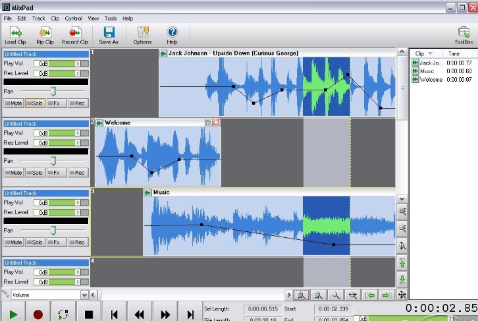The image size is (478, 321).
Task: Open the Track menu
Action: coord(39,18)
